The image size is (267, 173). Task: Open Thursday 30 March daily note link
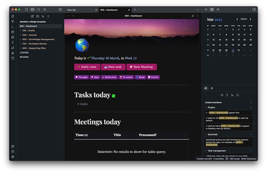click(x=105, y=58)
